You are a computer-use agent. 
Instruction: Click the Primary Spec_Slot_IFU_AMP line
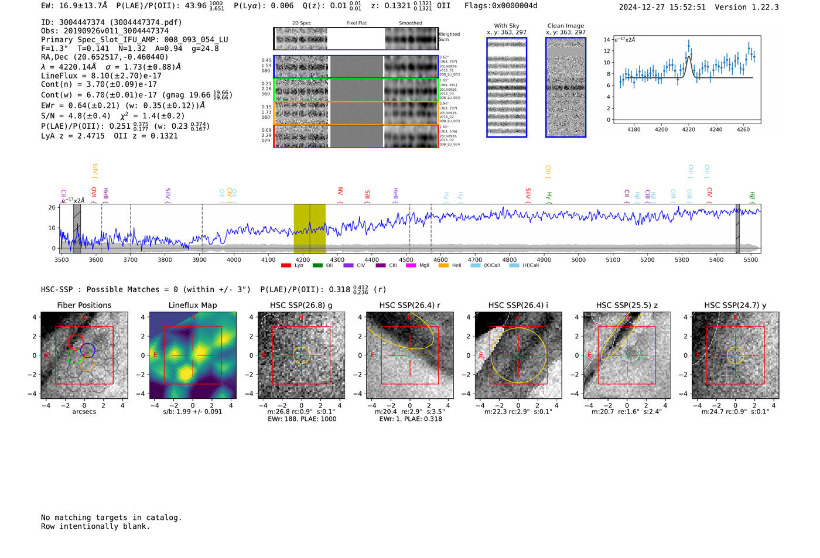pyautogui.click(x=135, y=40)
